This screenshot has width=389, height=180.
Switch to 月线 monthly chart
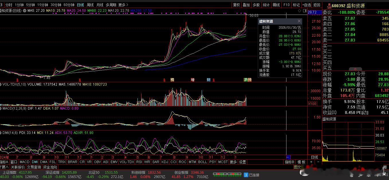click(x=100, y=5)
